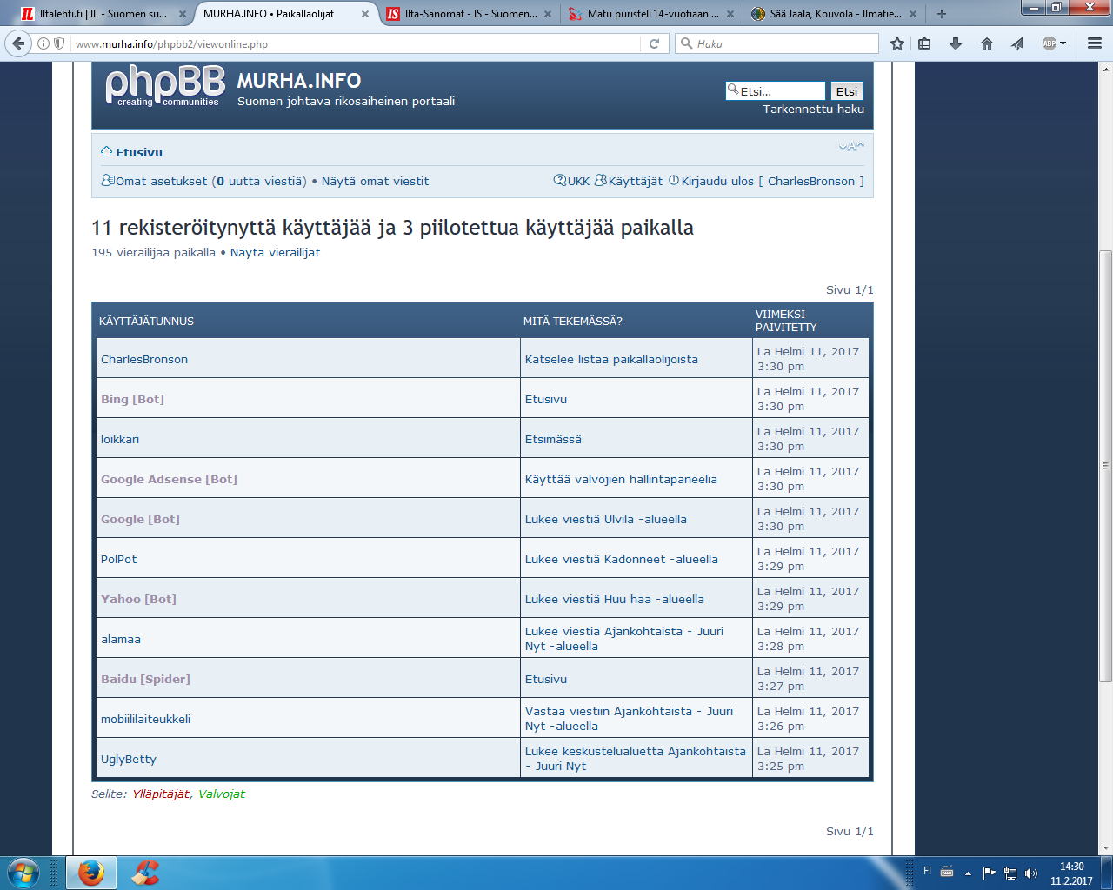The height and width of the screenshot is (890, 1113).
Task: Open loikkari user profile
Action: (x=120, y=439)
